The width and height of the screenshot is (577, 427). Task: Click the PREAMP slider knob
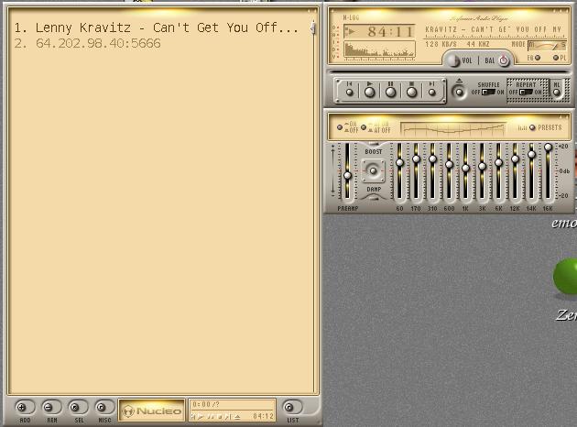(x=347, y=176)
